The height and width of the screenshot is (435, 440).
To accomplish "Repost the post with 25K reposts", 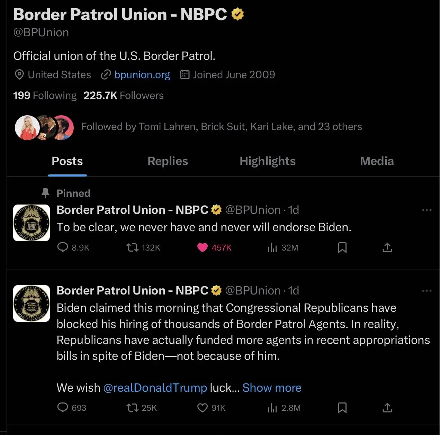I will (x=132, y=408).
